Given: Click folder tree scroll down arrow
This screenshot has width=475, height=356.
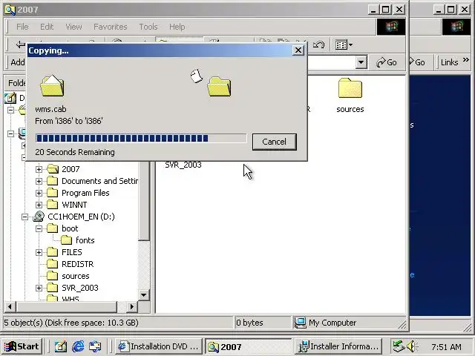Looking at the screenshot, I should coord(143,295).
